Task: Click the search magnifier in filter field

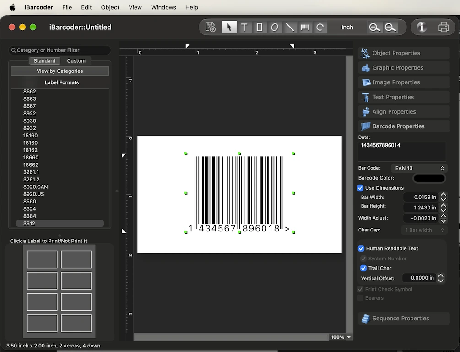Action: coord(13,50)
